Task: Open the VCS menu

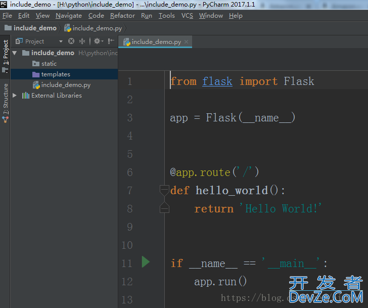Action: coord(187,16)
